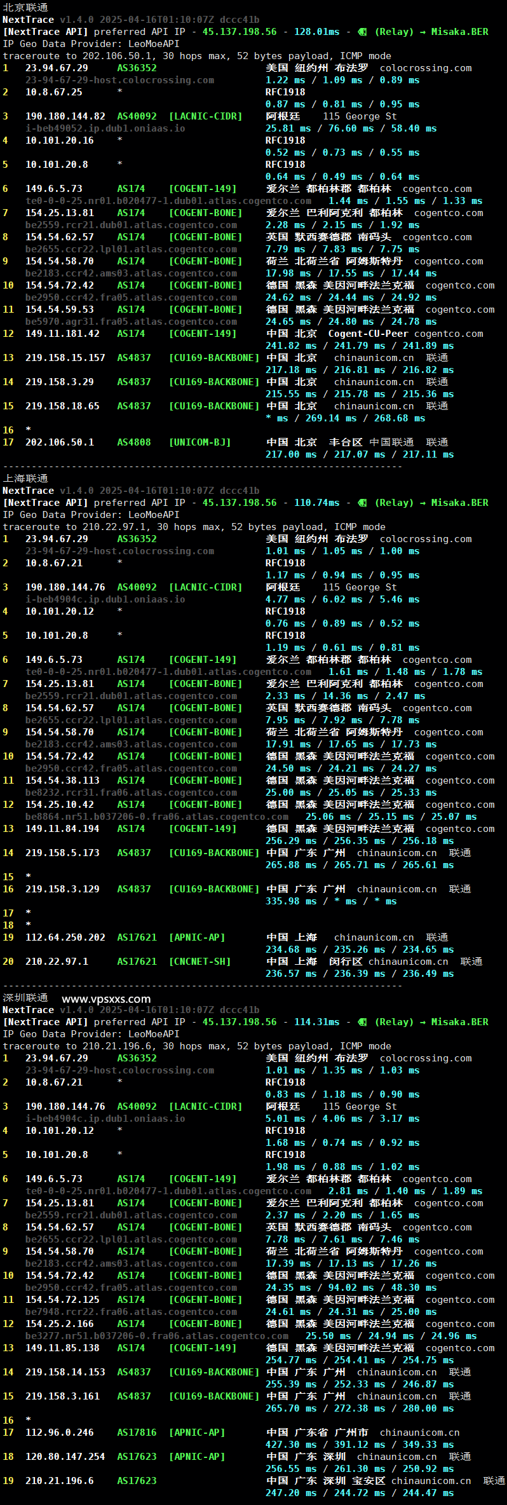
Task: Click hop IP 10.101.20.16
Action: [x=60, y=140]
